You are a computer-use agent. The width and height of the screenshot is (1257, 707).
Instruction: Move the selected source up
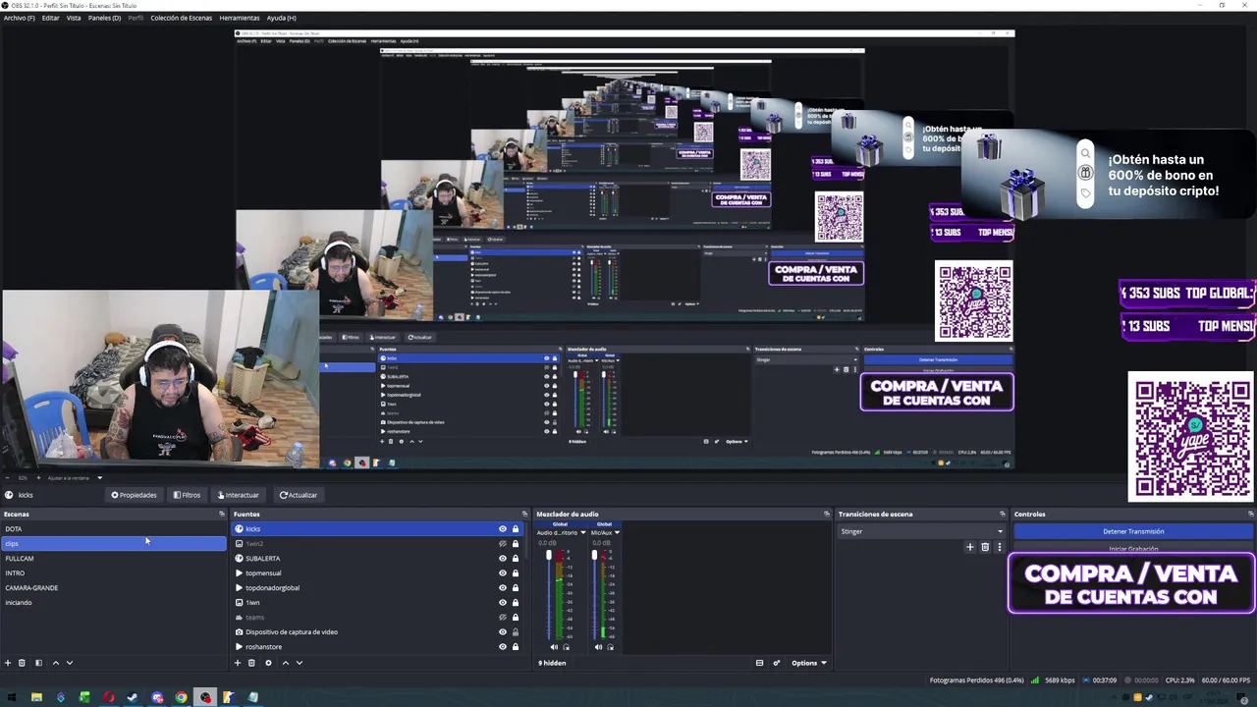tap(286, 663)
